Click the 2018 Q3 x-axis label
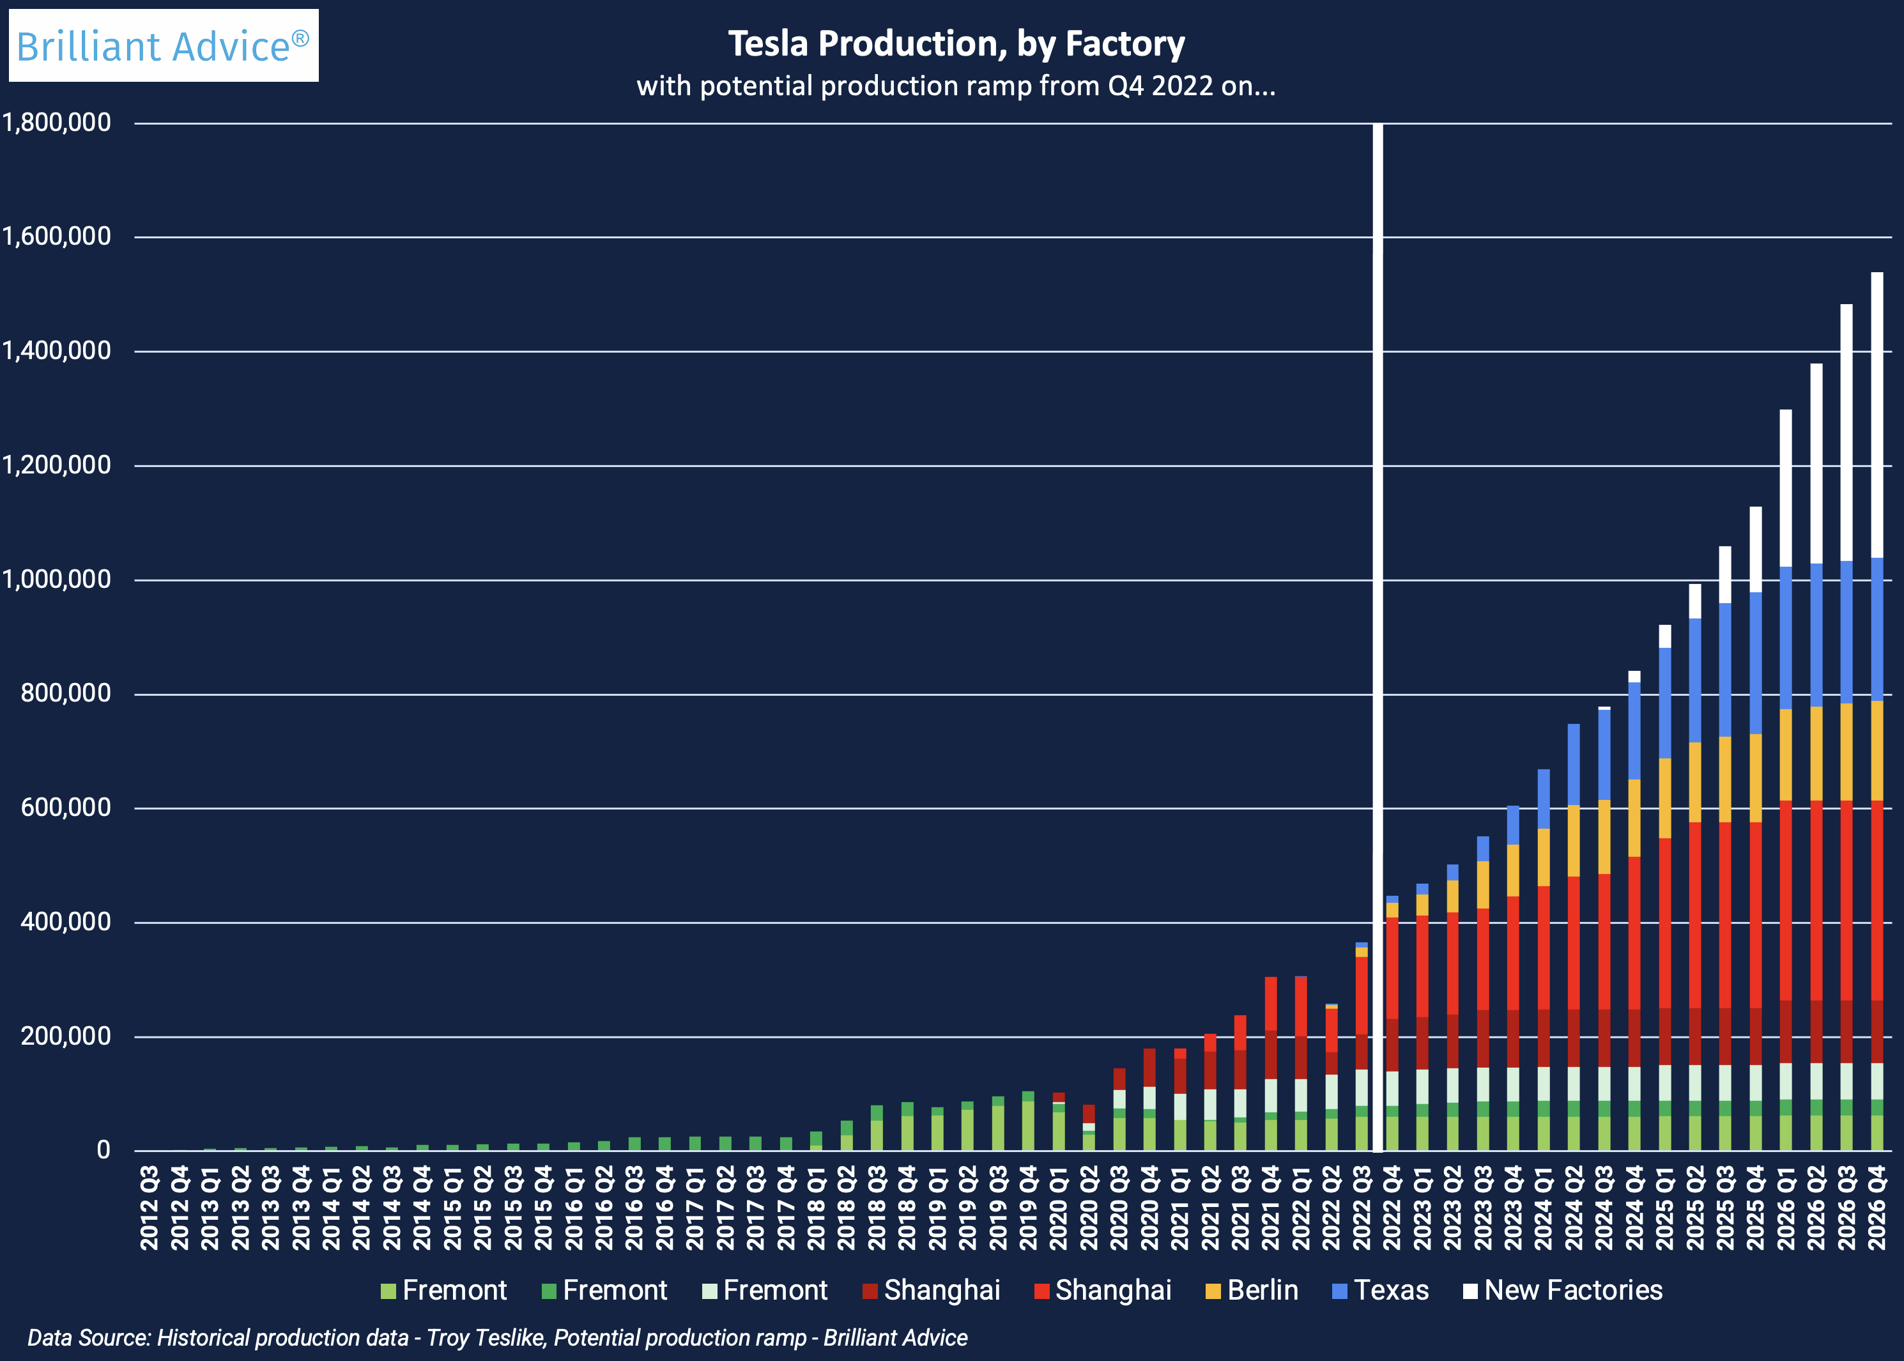Screen dimensions: 1904x1361 pyautogui.click(x=877, y=1208)
